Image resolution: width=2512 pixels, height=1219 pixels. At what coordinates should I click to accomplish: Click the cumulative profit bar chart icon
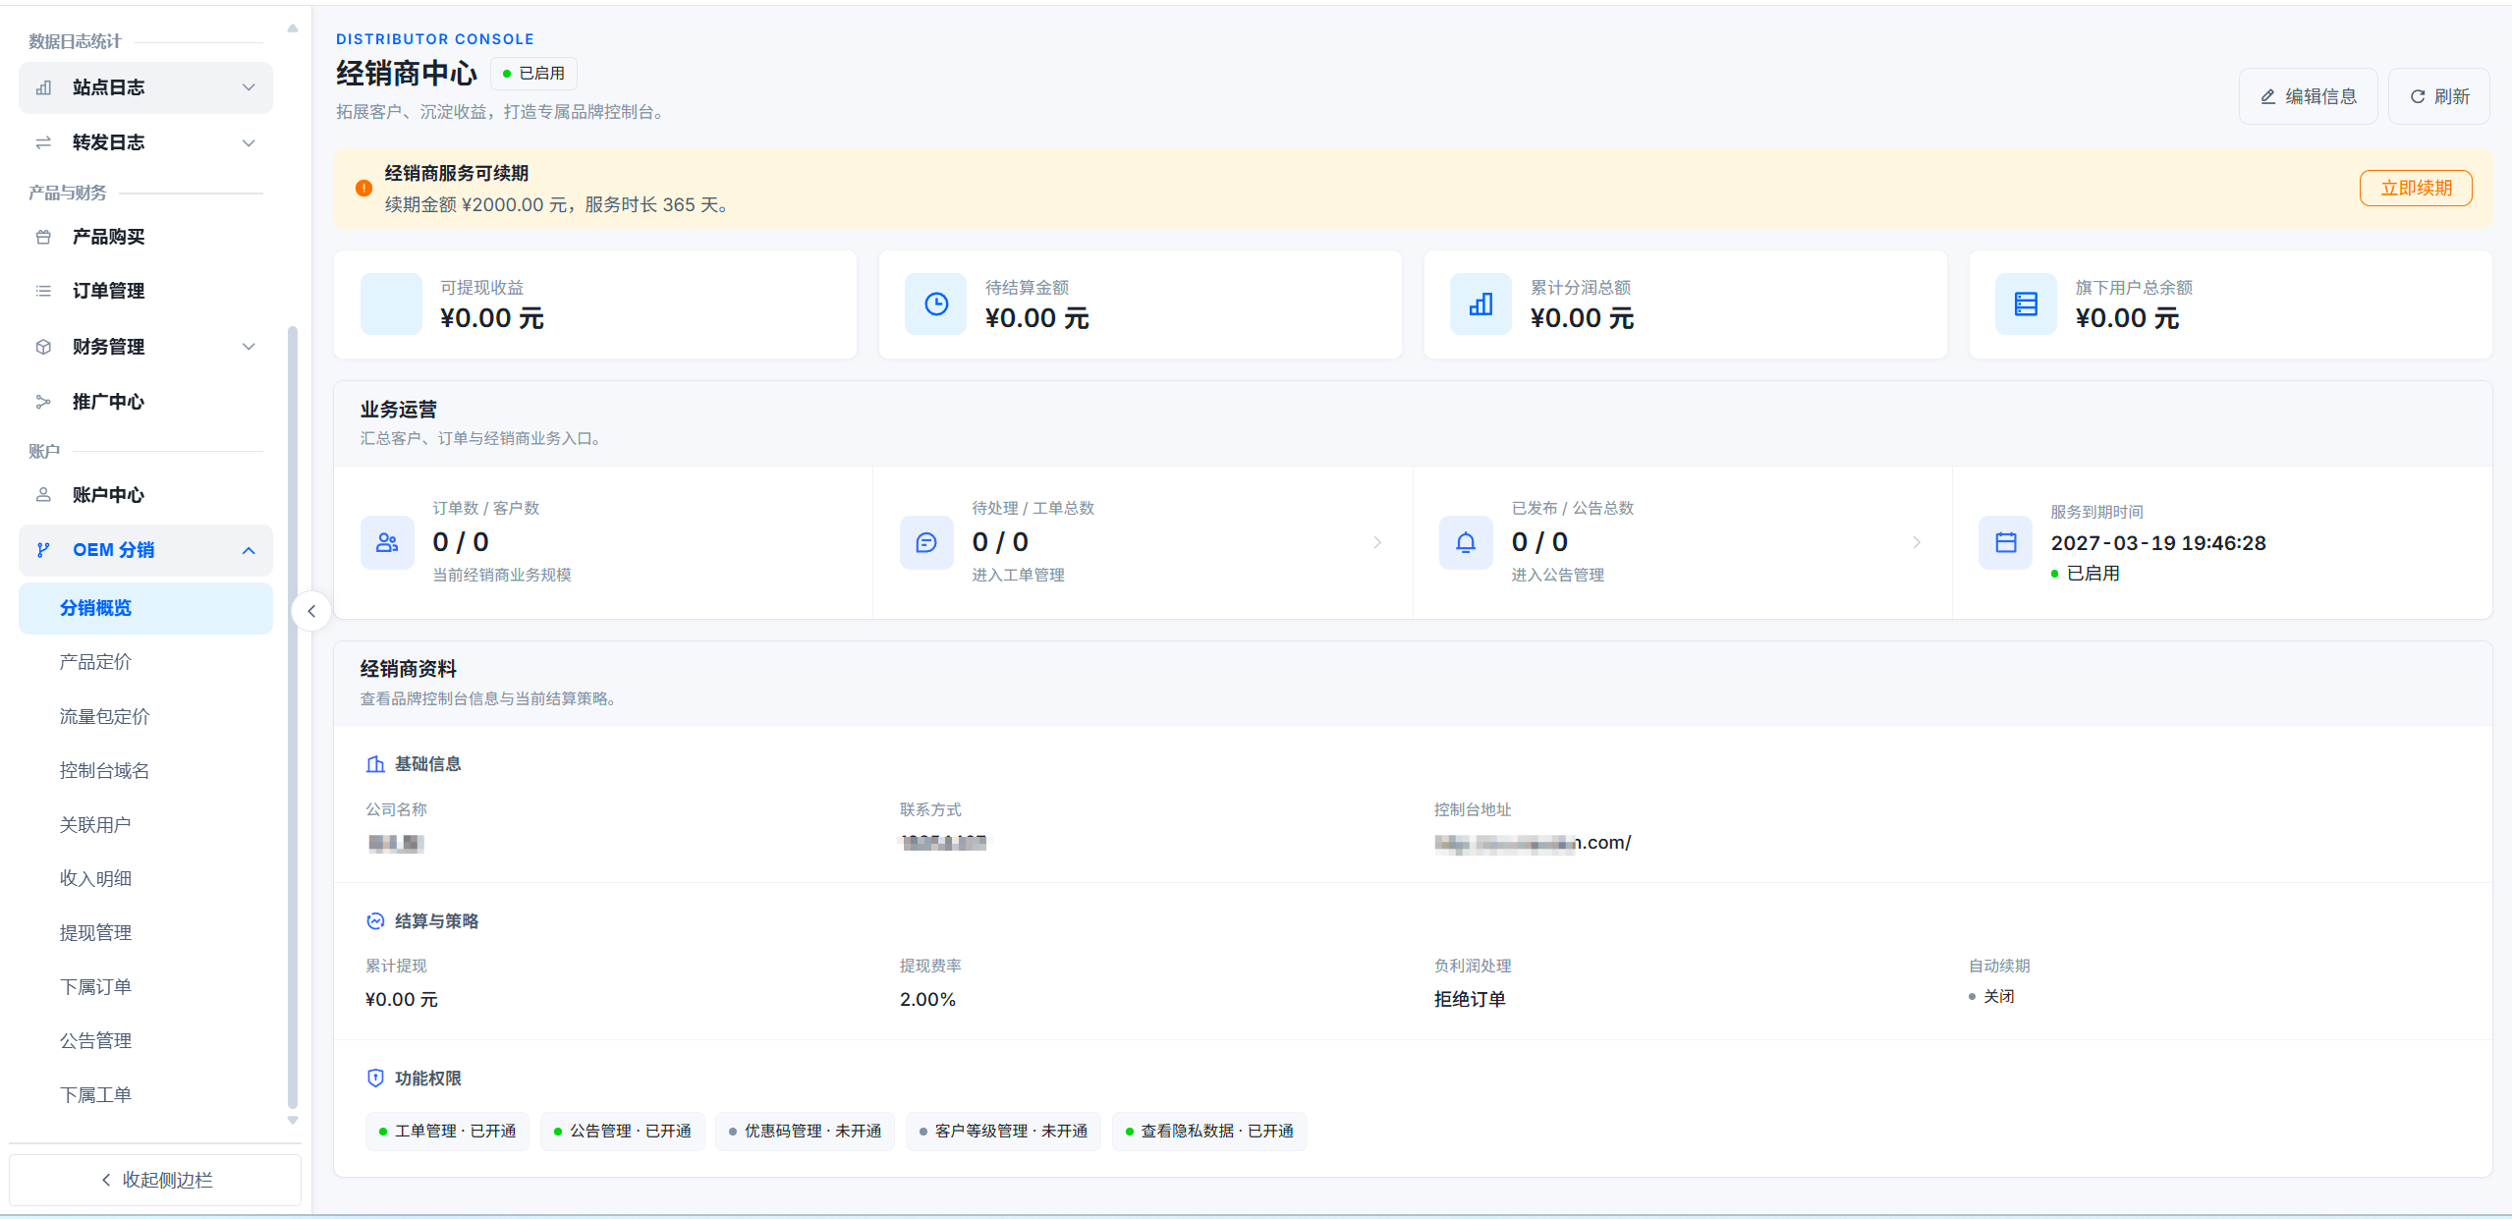[1480, 305]
